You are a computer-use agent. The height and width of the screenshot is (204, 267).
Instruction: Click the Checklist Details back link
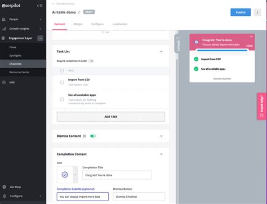tap(65, 3)
